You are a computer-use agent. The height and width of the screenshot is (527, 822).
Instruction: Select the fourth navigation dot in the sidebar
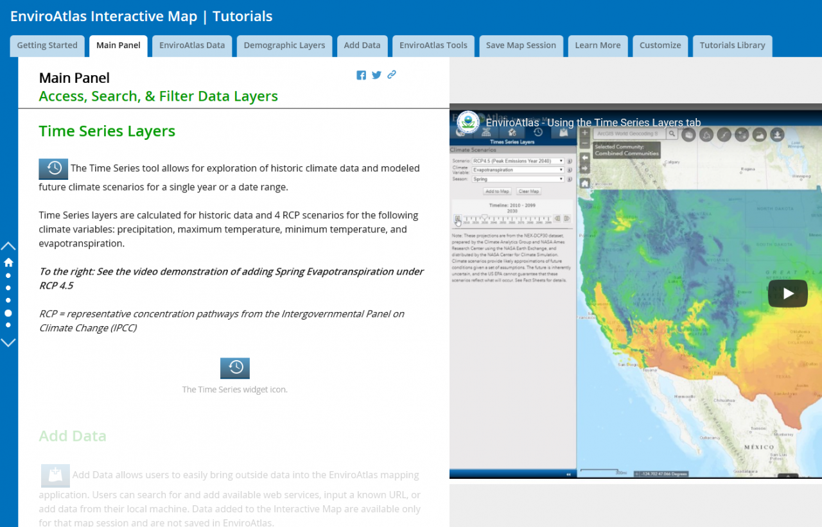(x=8, y=313)
